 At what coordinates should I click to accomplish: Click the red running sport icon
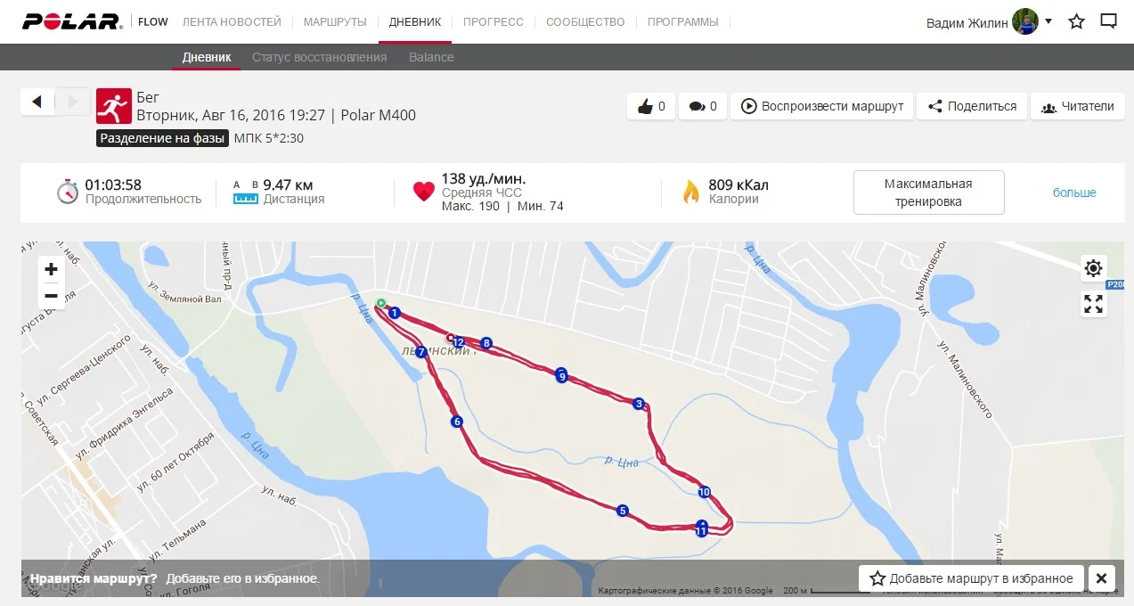pyautogui.click(x=113, y=106)
